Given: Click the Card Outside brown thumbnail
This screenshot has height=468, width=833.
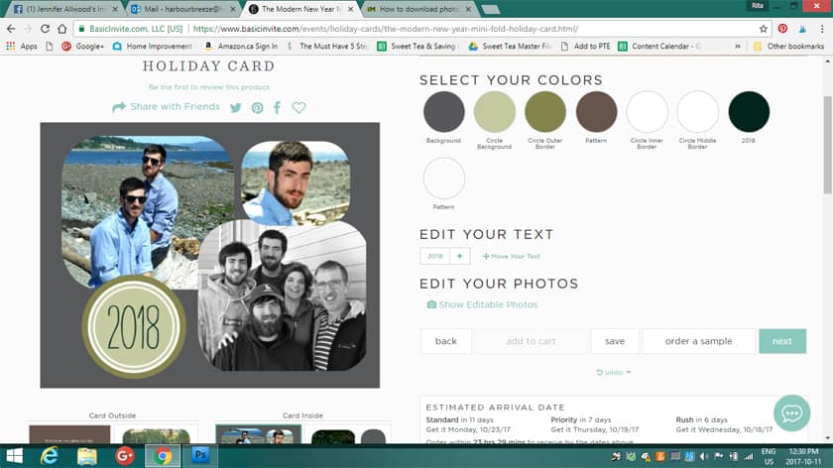Looking at the screenshot, I should [69, 434].
